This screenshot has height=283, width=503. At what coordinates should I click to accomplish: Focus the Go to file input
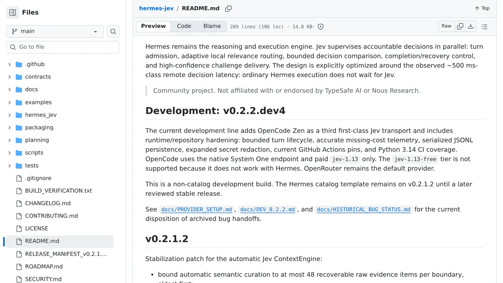[x=63, y=47]
